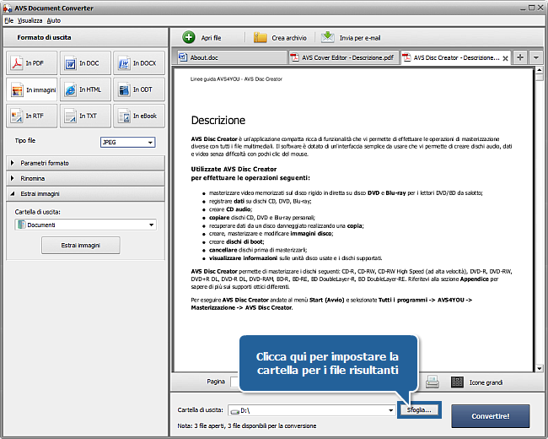Screen dimensions: 548x439
Task: Expand the Parametri formato section
Action: coord(85,163)
